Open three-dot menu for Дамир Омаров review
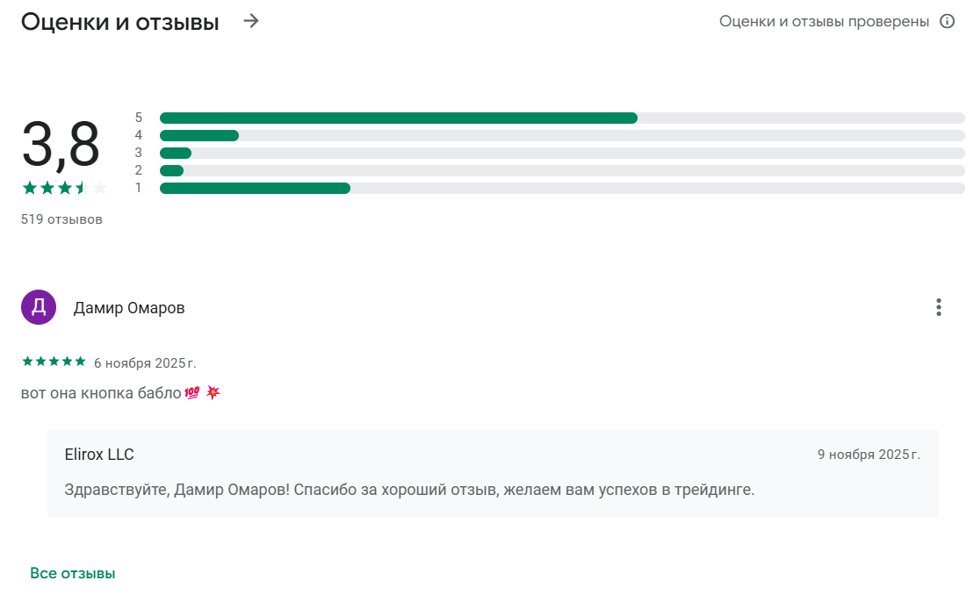The image size is (974, 595). click(939, 307)
